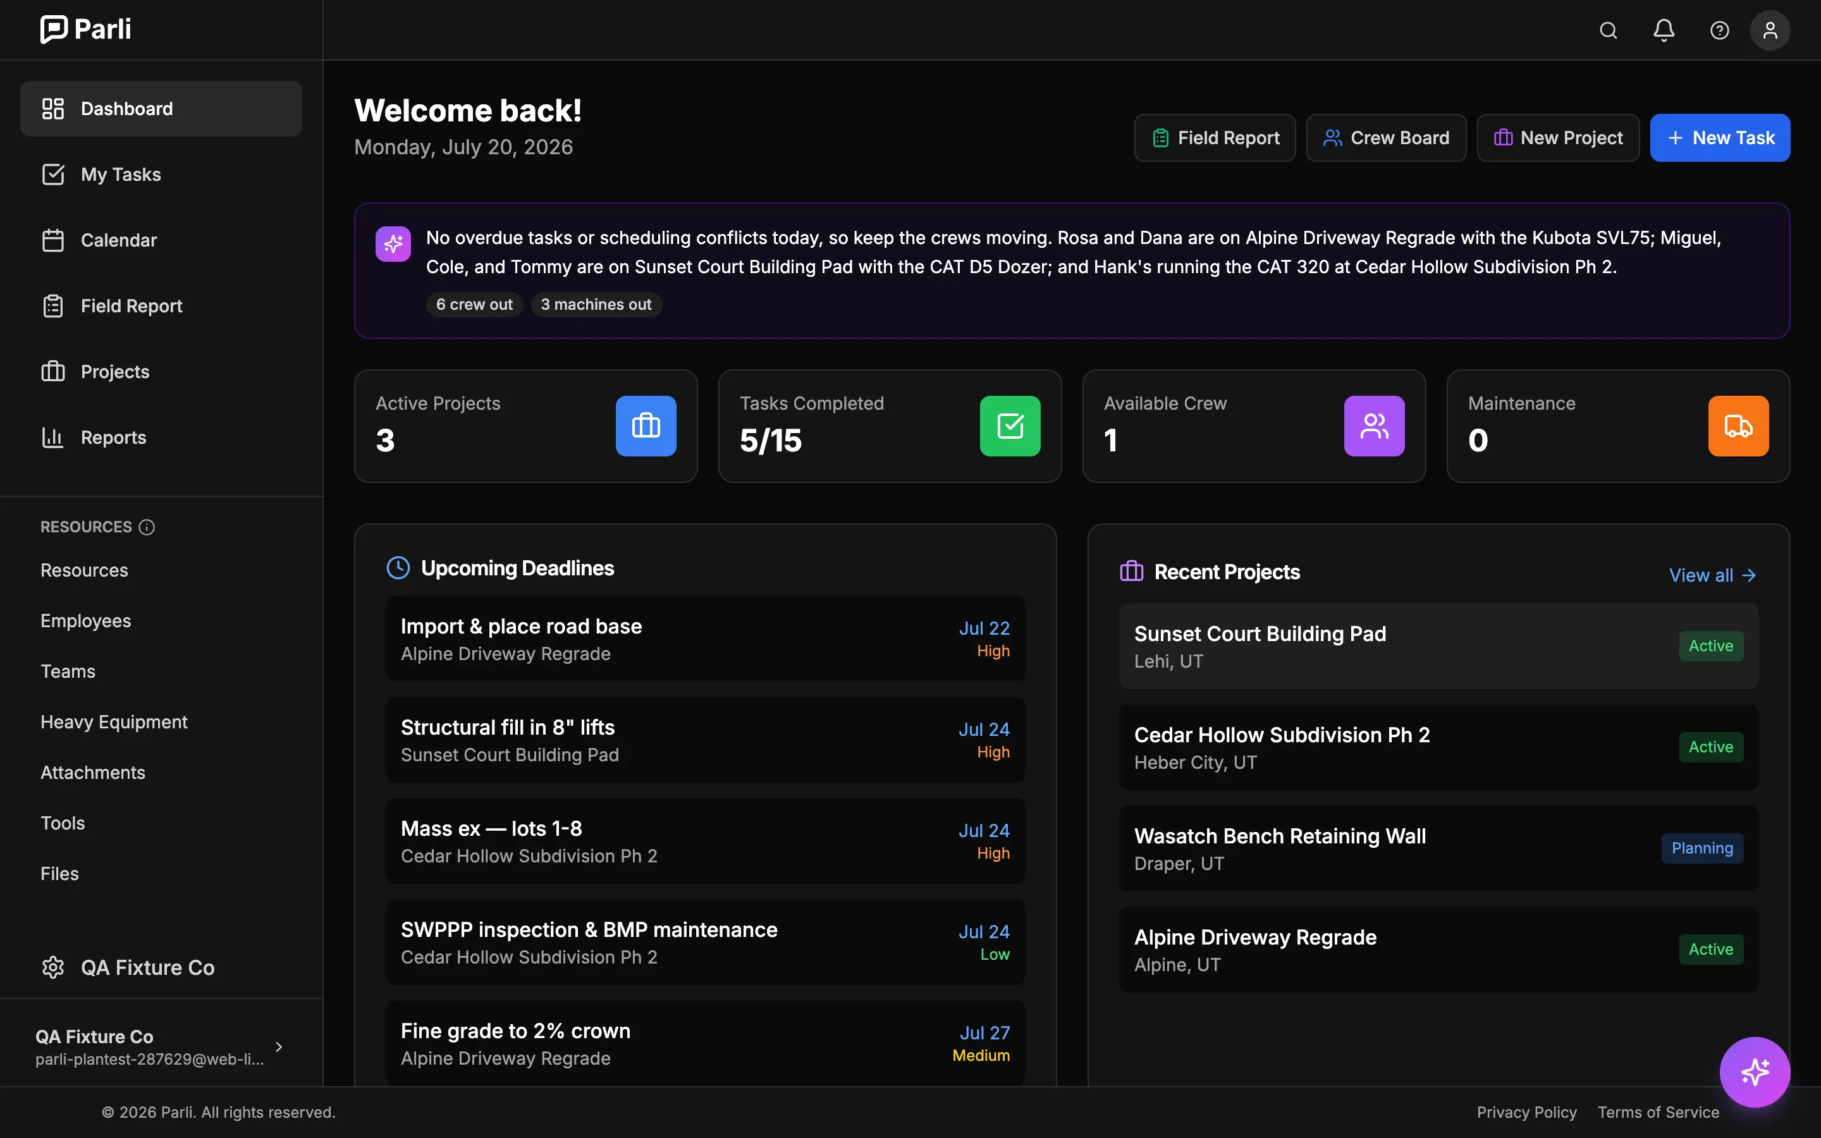Click the 6 crew out chip

474,305
